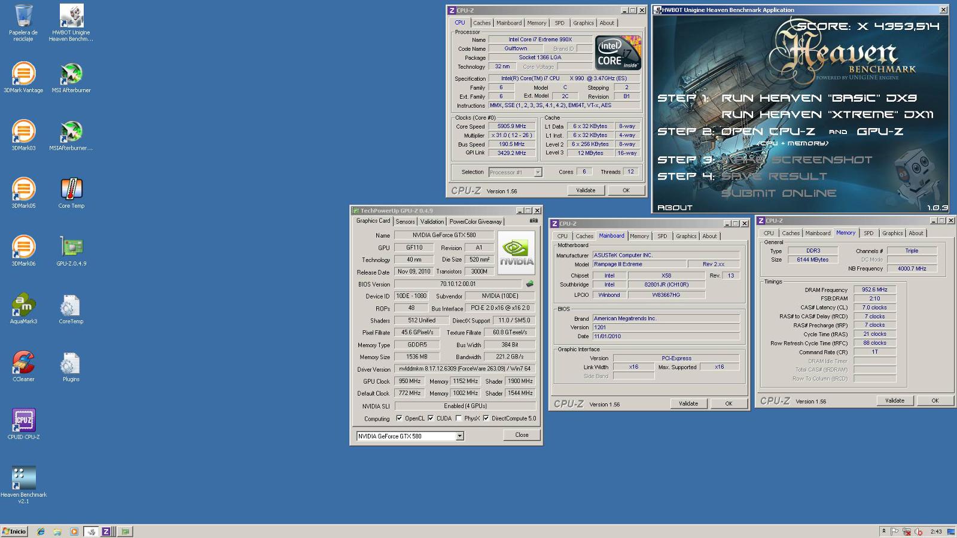Open SPD tab in top CPU-Z window
957x538 pixels.
559,23
